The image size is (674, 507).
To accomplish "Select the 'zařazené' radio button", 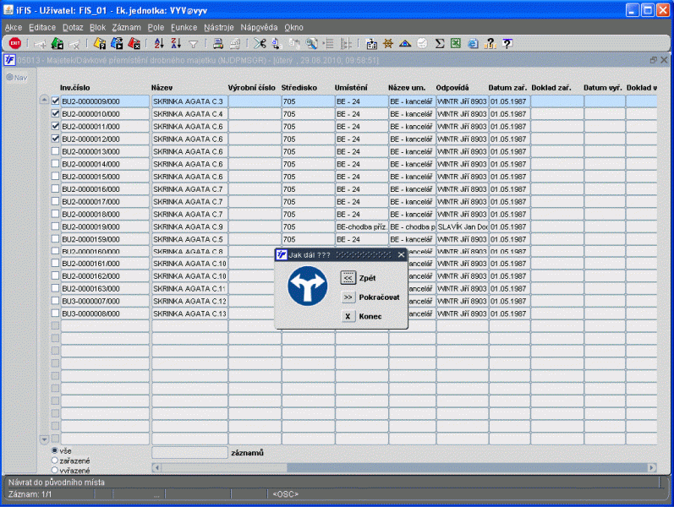I will click(x=55, y=461).
